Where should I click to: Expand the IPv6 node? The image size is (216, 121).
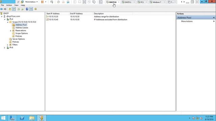tap(4, 48)
